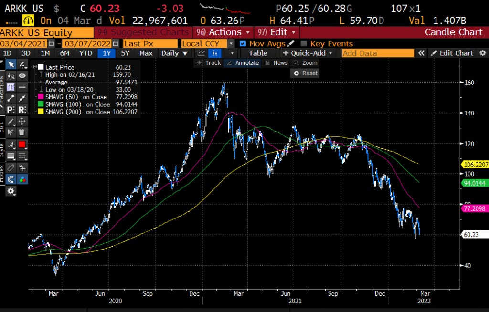The height and width of the screenshot is (312, 489).
Task: Click the start date field 03/04/2021
Action: (24, 43)
